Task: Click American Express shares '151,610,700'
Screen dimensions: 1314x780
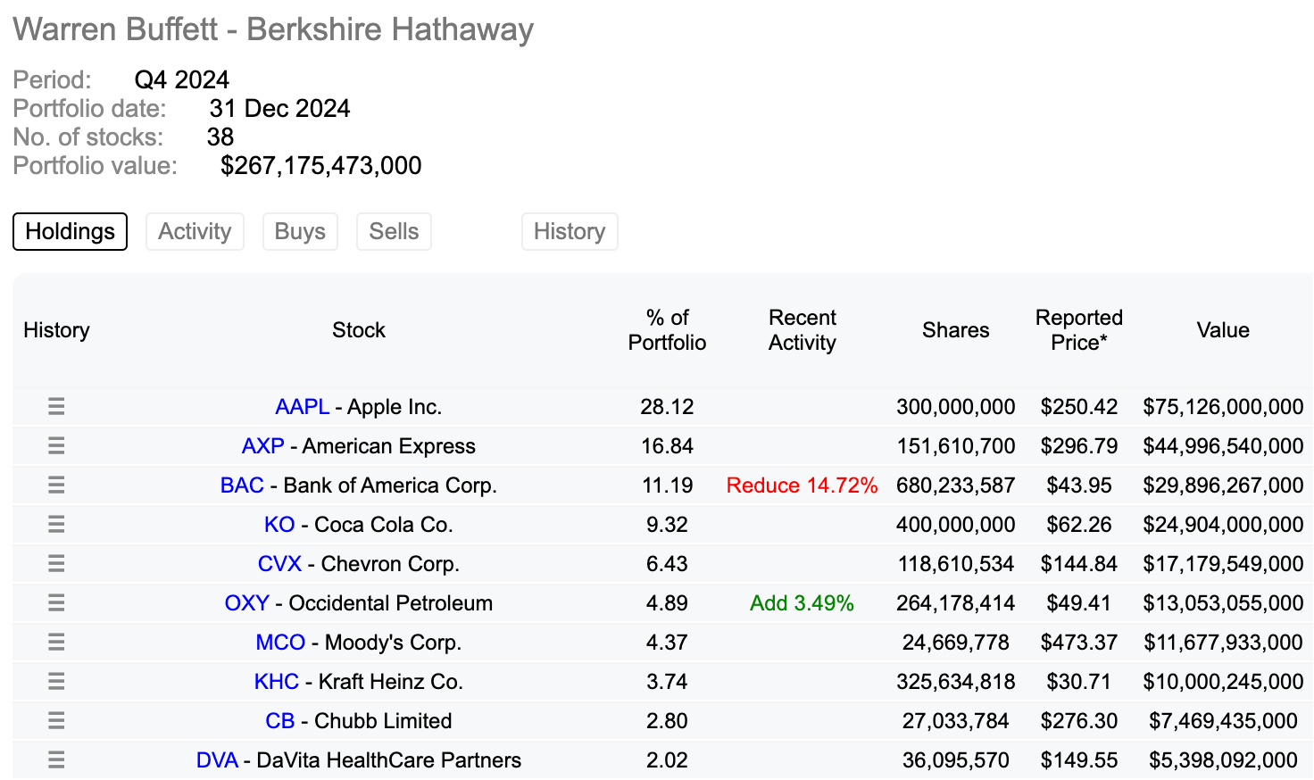Action: 956,446
